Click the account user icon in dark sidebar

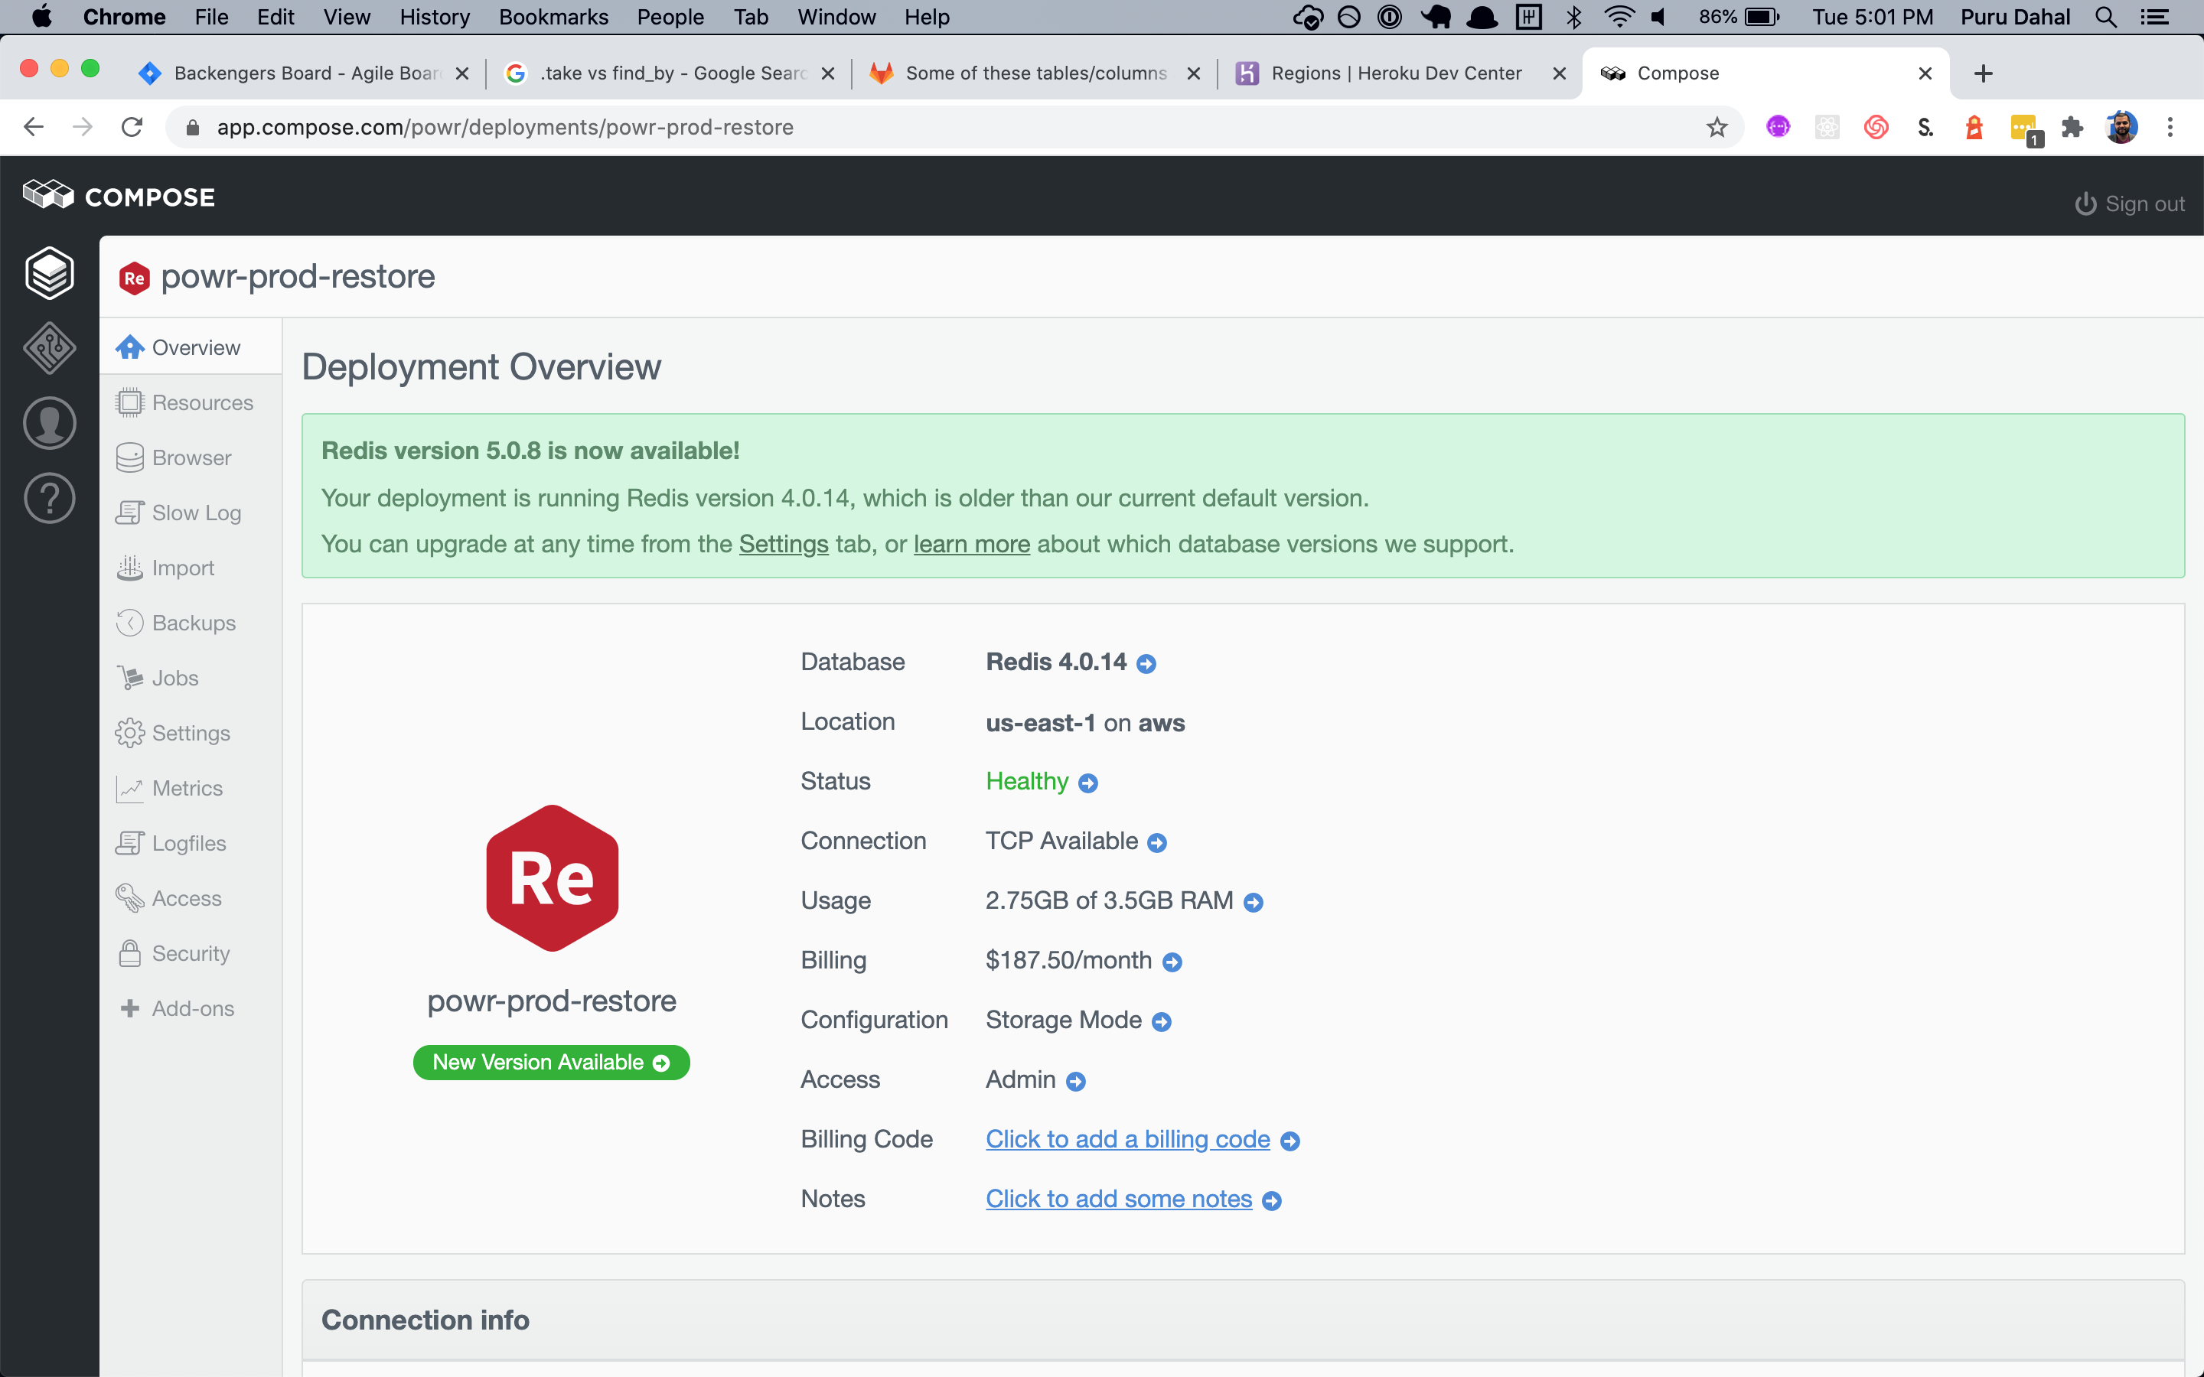tap(49, 422)
